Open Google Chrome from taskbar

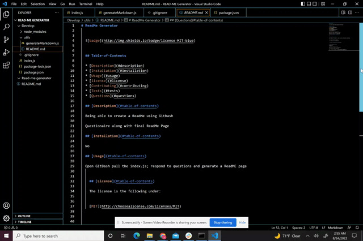click(163, 236)
